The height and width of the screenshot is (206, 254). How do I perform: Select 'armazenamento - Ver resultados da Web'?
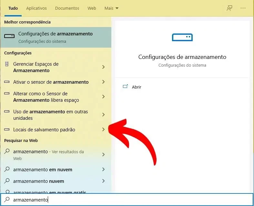click(x=56, y=155)
